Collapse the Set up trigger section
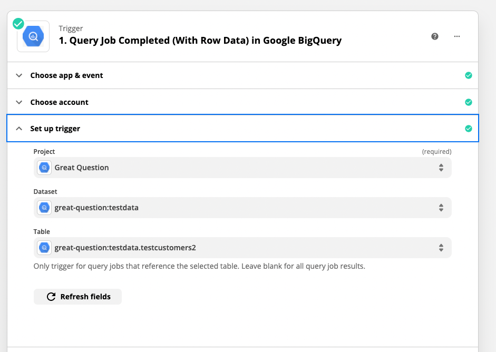This screenshot has height=352, width=496. coord(242,129)
